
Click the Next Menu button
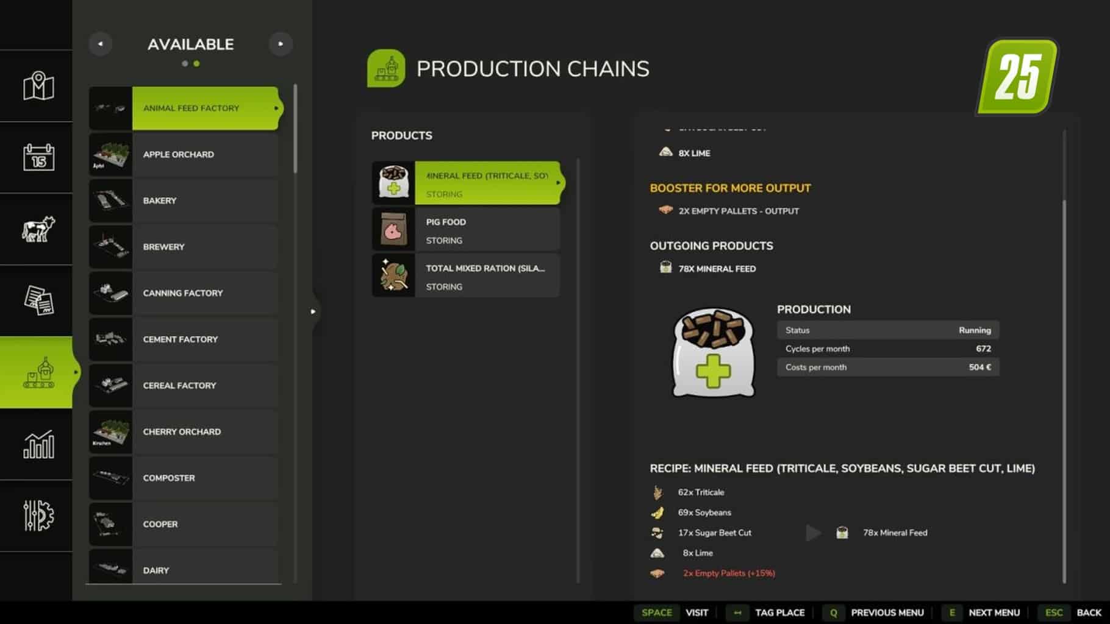click(981, 612)
